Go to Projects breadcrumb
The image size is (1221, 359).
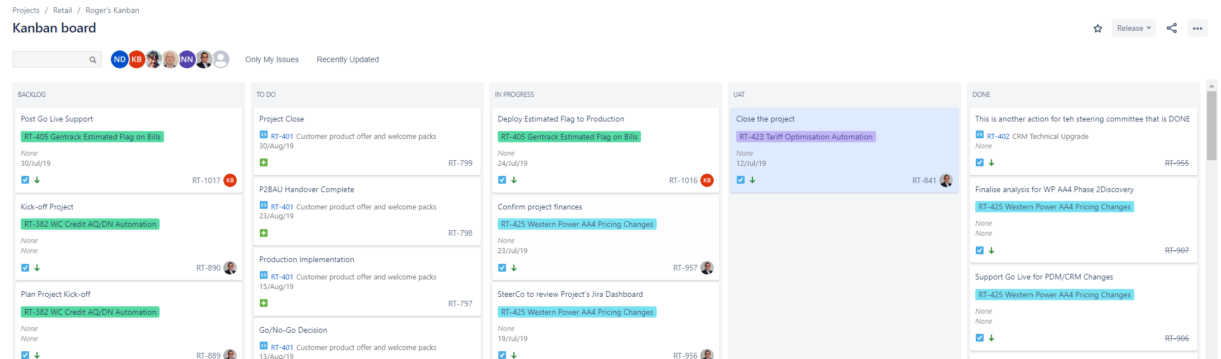(x=26, y=10)
